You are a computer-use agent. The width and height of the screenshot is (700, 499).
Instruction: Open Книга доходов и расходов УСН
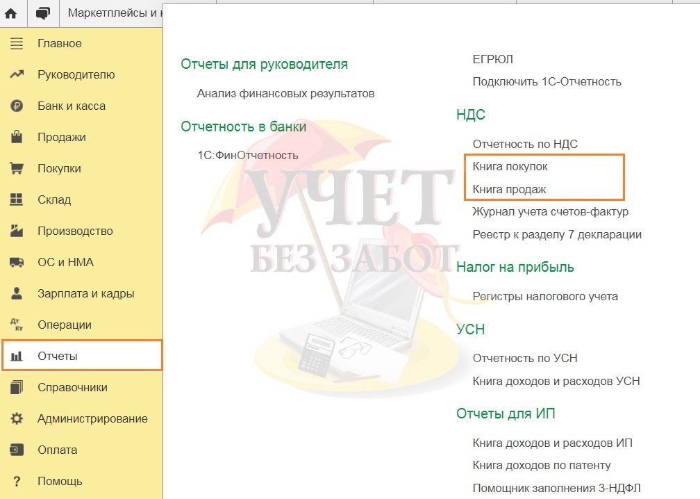click(x=556, y=381)
